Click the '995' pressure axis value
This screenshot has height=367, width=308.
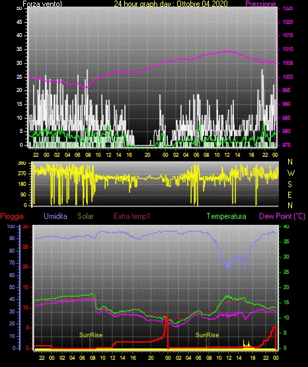(286, 90)
